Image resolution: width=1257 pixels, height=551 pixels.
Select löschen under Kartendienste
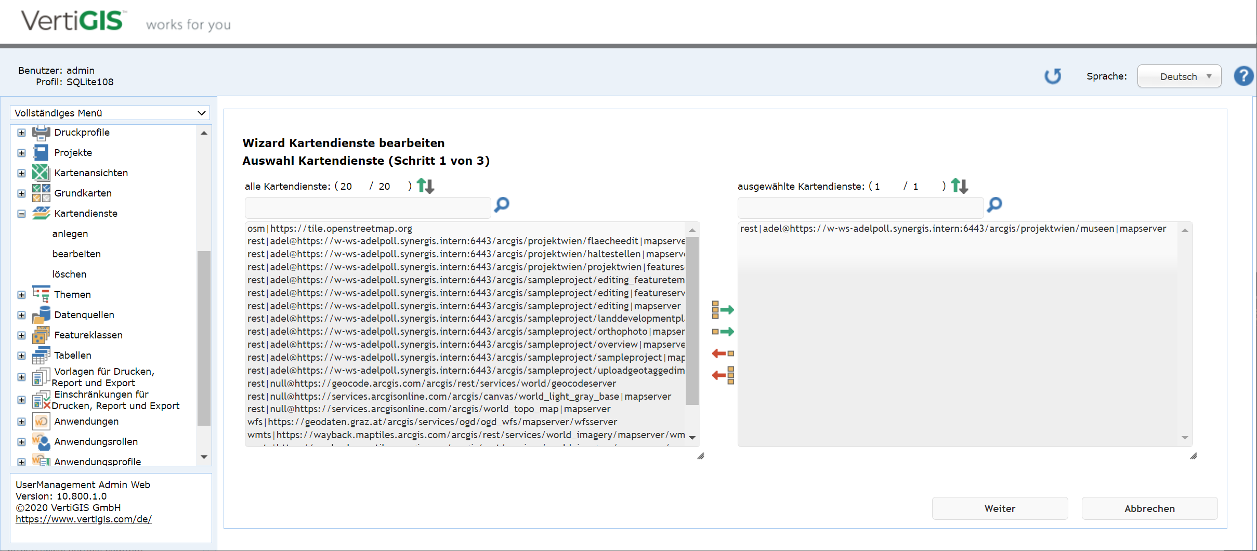(x=69, y=274)
